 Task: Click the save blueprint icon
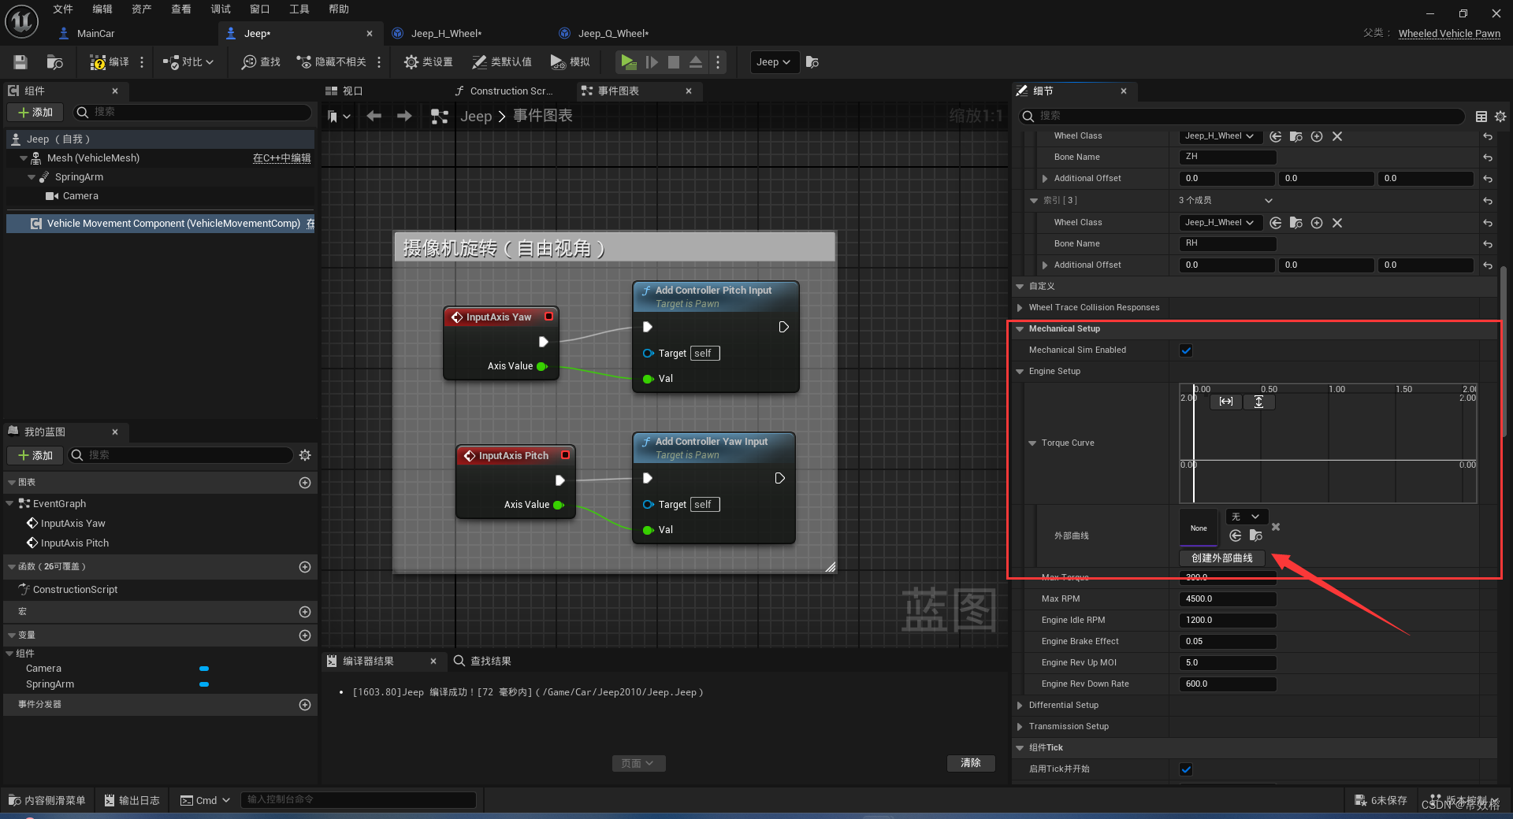[x=21, y=62]
